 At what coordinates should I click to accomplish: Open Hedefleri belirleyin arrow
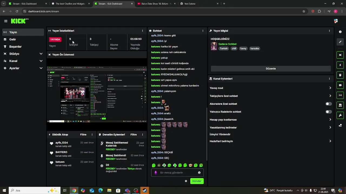coord(330,141)
